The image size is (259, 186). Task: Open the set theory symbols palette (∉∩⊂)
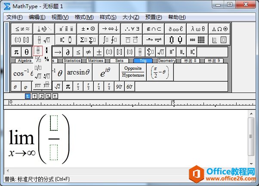[154, 29]
